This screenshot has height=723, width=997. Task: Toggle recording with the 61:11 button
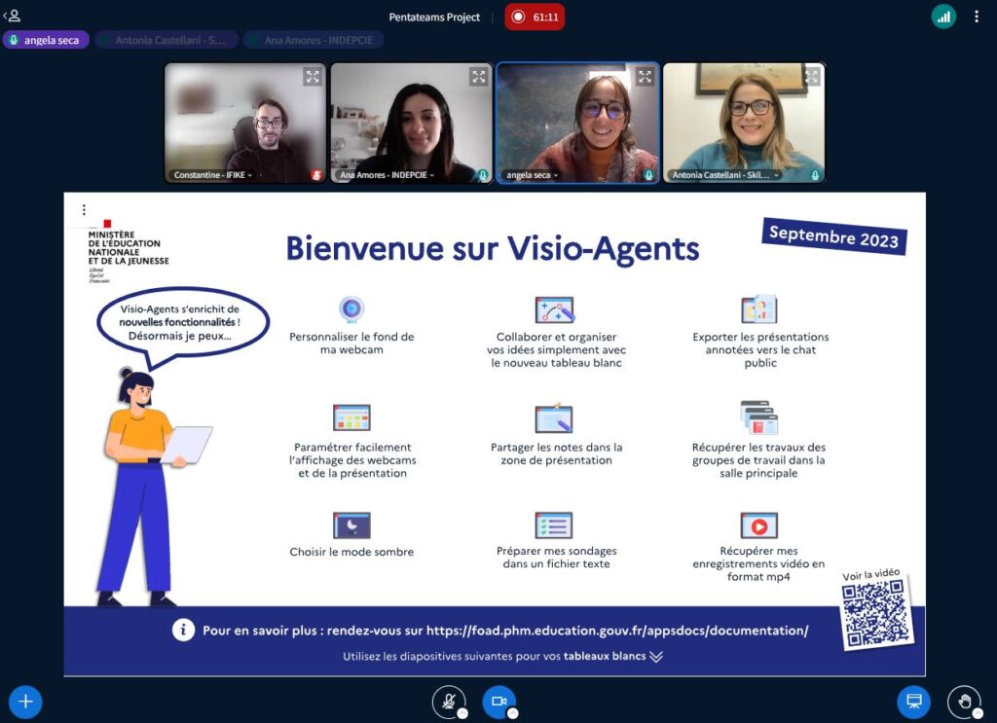point(535,17)
